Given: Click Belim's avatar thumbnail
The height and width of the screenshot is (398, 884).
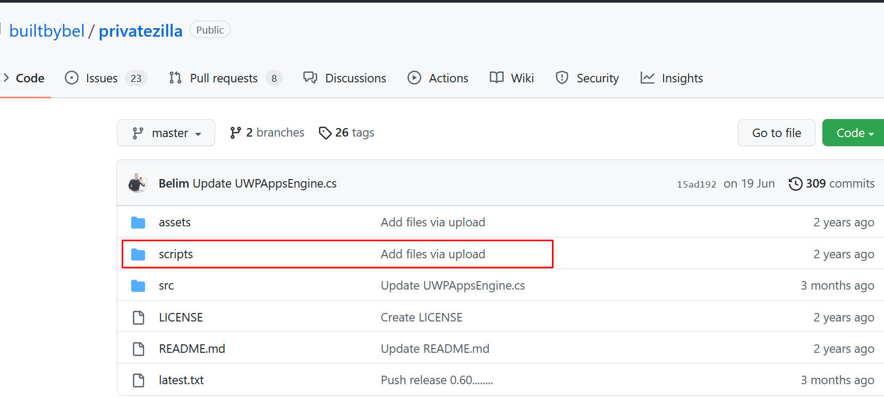Looking at the screenshot, I should pyautogui.click(x=138, y=183).
